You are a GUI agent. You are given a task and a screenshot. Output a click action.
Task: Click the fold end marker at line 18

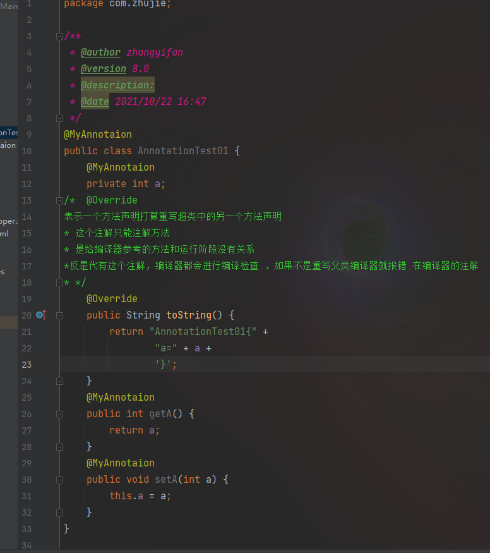(59, 283)
